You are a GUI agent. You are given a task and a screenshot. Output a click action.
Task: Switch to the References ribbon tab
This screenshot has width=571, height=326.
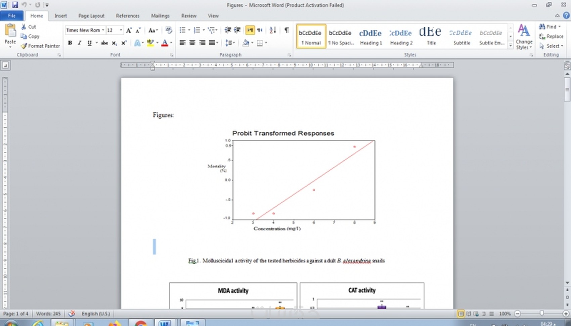128,15
